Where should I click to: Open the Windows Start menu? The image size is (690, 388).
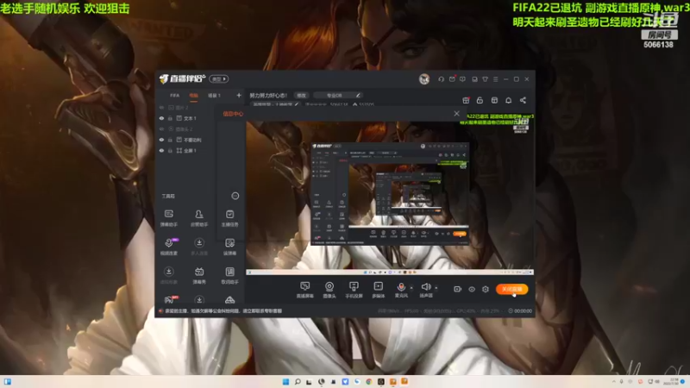tap(285, 381)
